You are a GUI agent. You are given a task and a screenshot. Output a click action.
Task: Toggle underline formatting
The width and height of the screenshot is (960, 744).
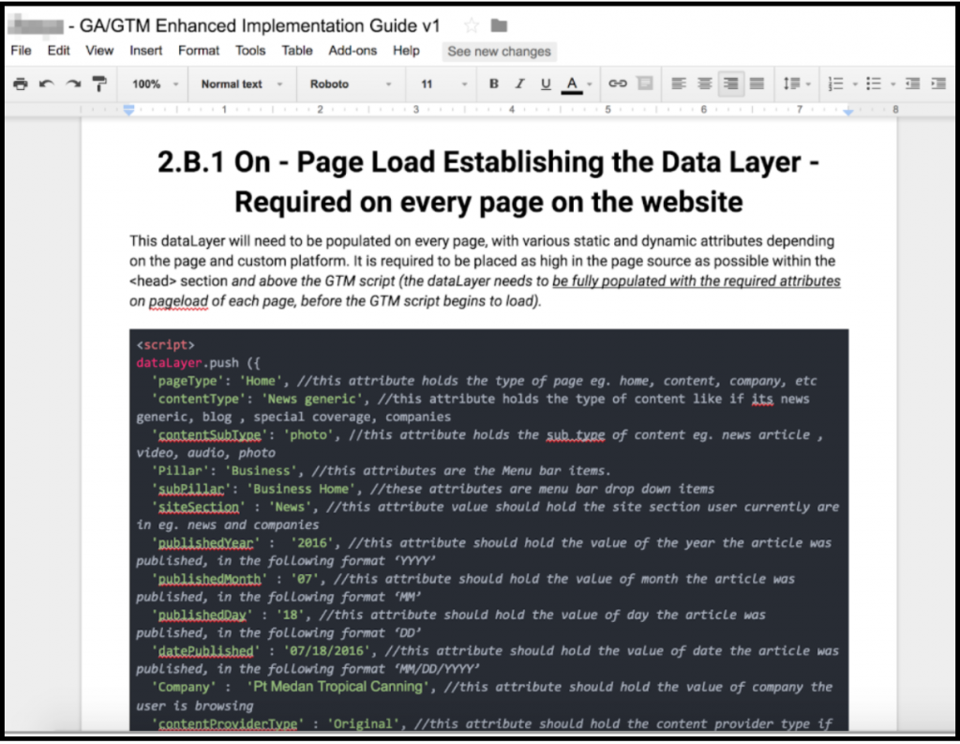546,84
